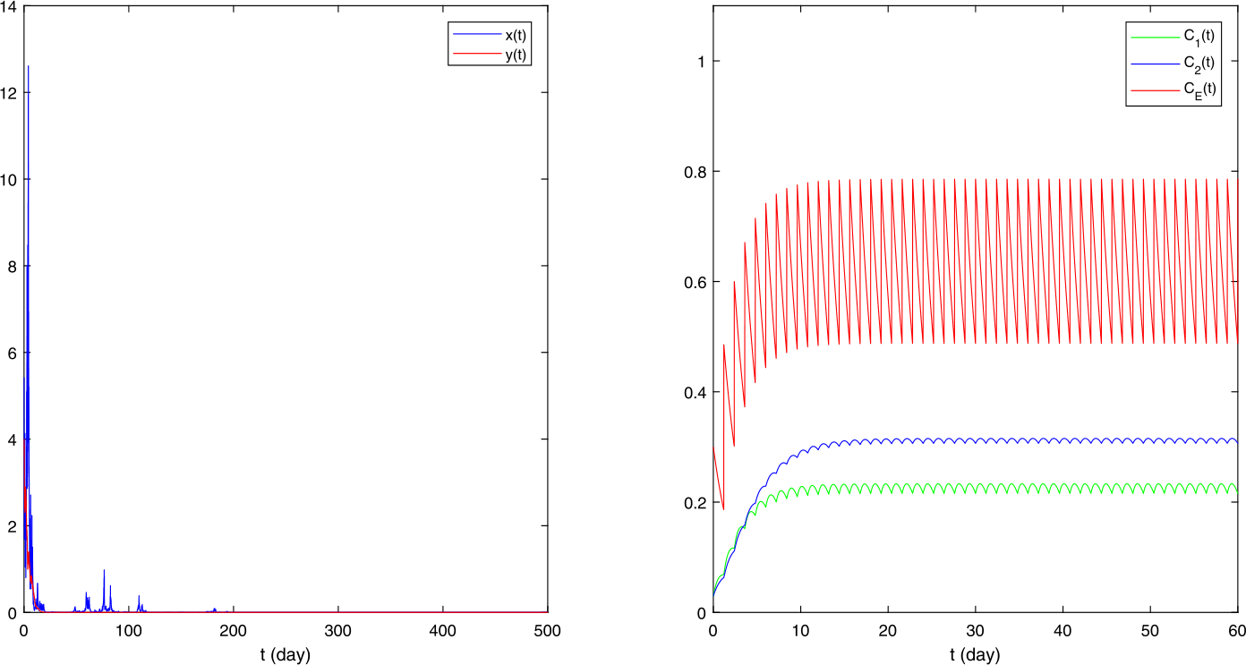The width and height of the screenshot is (1246, 665).
Task: Click the right plot's 't (day)' axis label
Action: coord(974,655)
